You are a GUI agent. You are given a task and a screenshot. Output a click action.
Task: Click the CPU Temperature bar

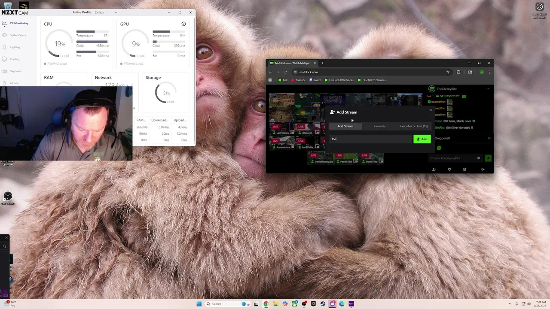[x=92, y=32]
